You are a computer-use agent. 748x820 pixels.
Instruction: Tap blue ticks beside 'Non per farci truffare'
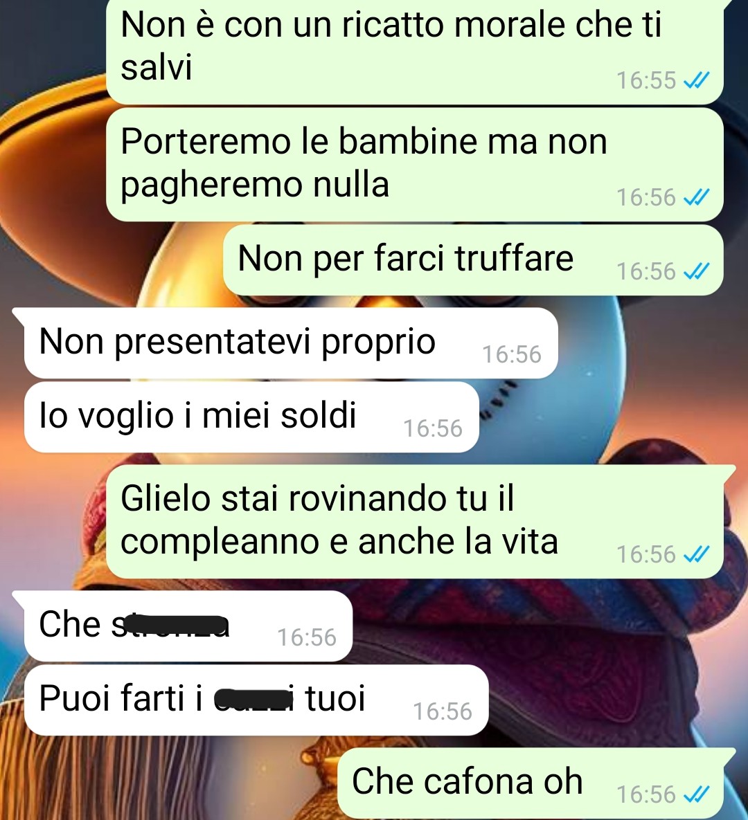click(697, 271)
